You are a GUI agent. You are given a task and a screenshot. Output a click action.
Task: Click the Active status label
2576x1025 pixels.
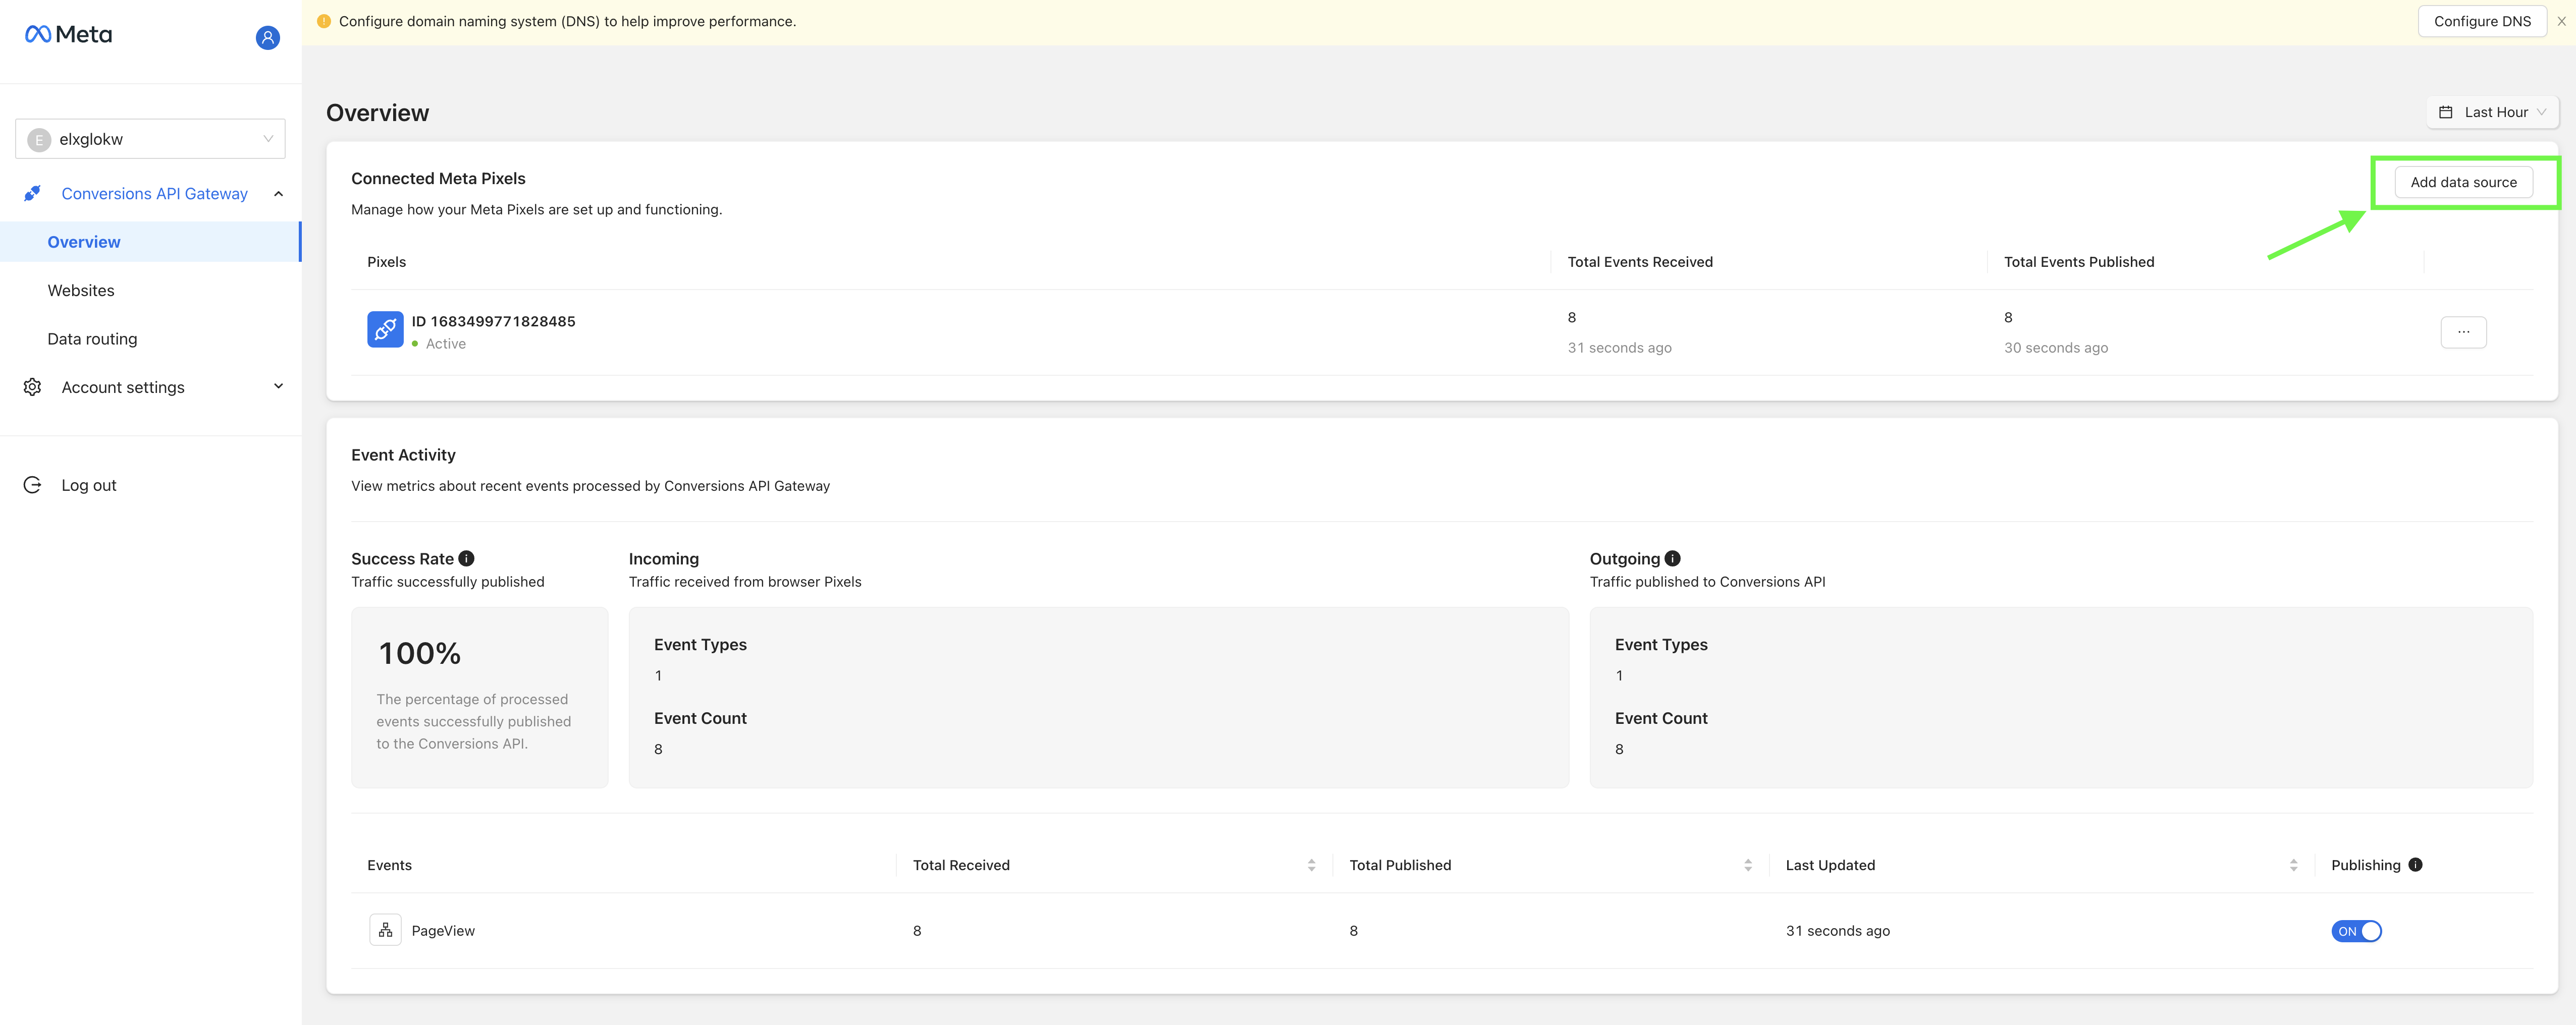click(445, 344)
